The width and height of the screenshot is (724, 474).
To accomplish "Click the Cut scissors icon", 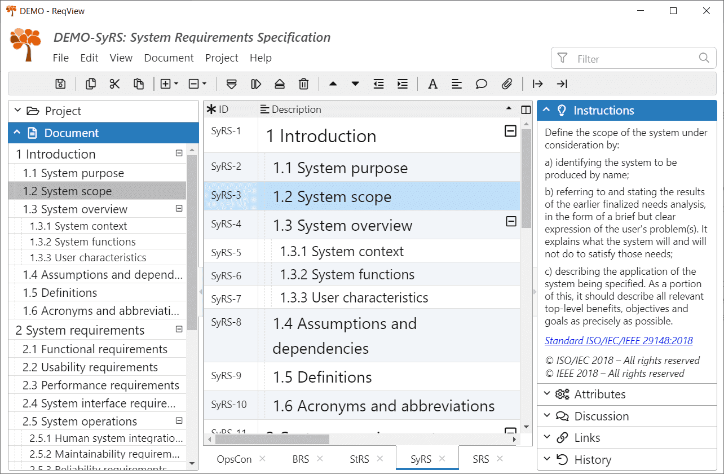I will (x=114, y=84).
